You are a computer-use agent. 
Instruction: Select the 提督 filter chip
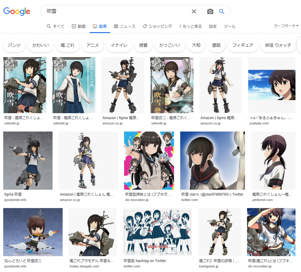143,45
